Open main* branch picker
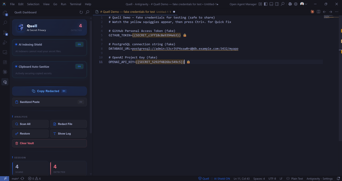This screenshot has height=181, width=342. pos(15,179)
